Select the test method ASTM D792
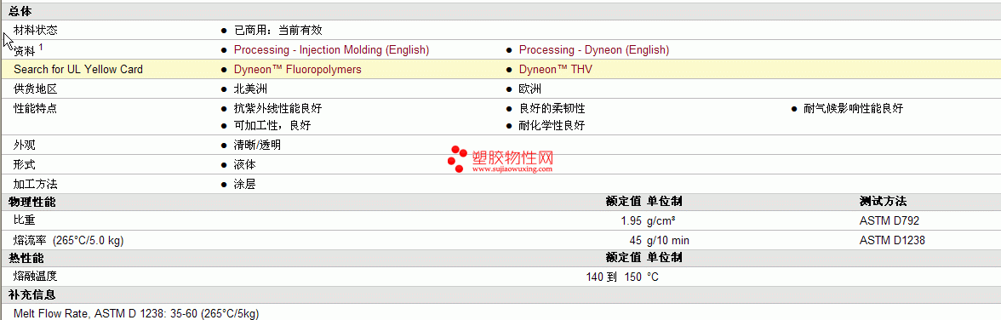This screenshot has height=320, width=1001. click(889, 221)
